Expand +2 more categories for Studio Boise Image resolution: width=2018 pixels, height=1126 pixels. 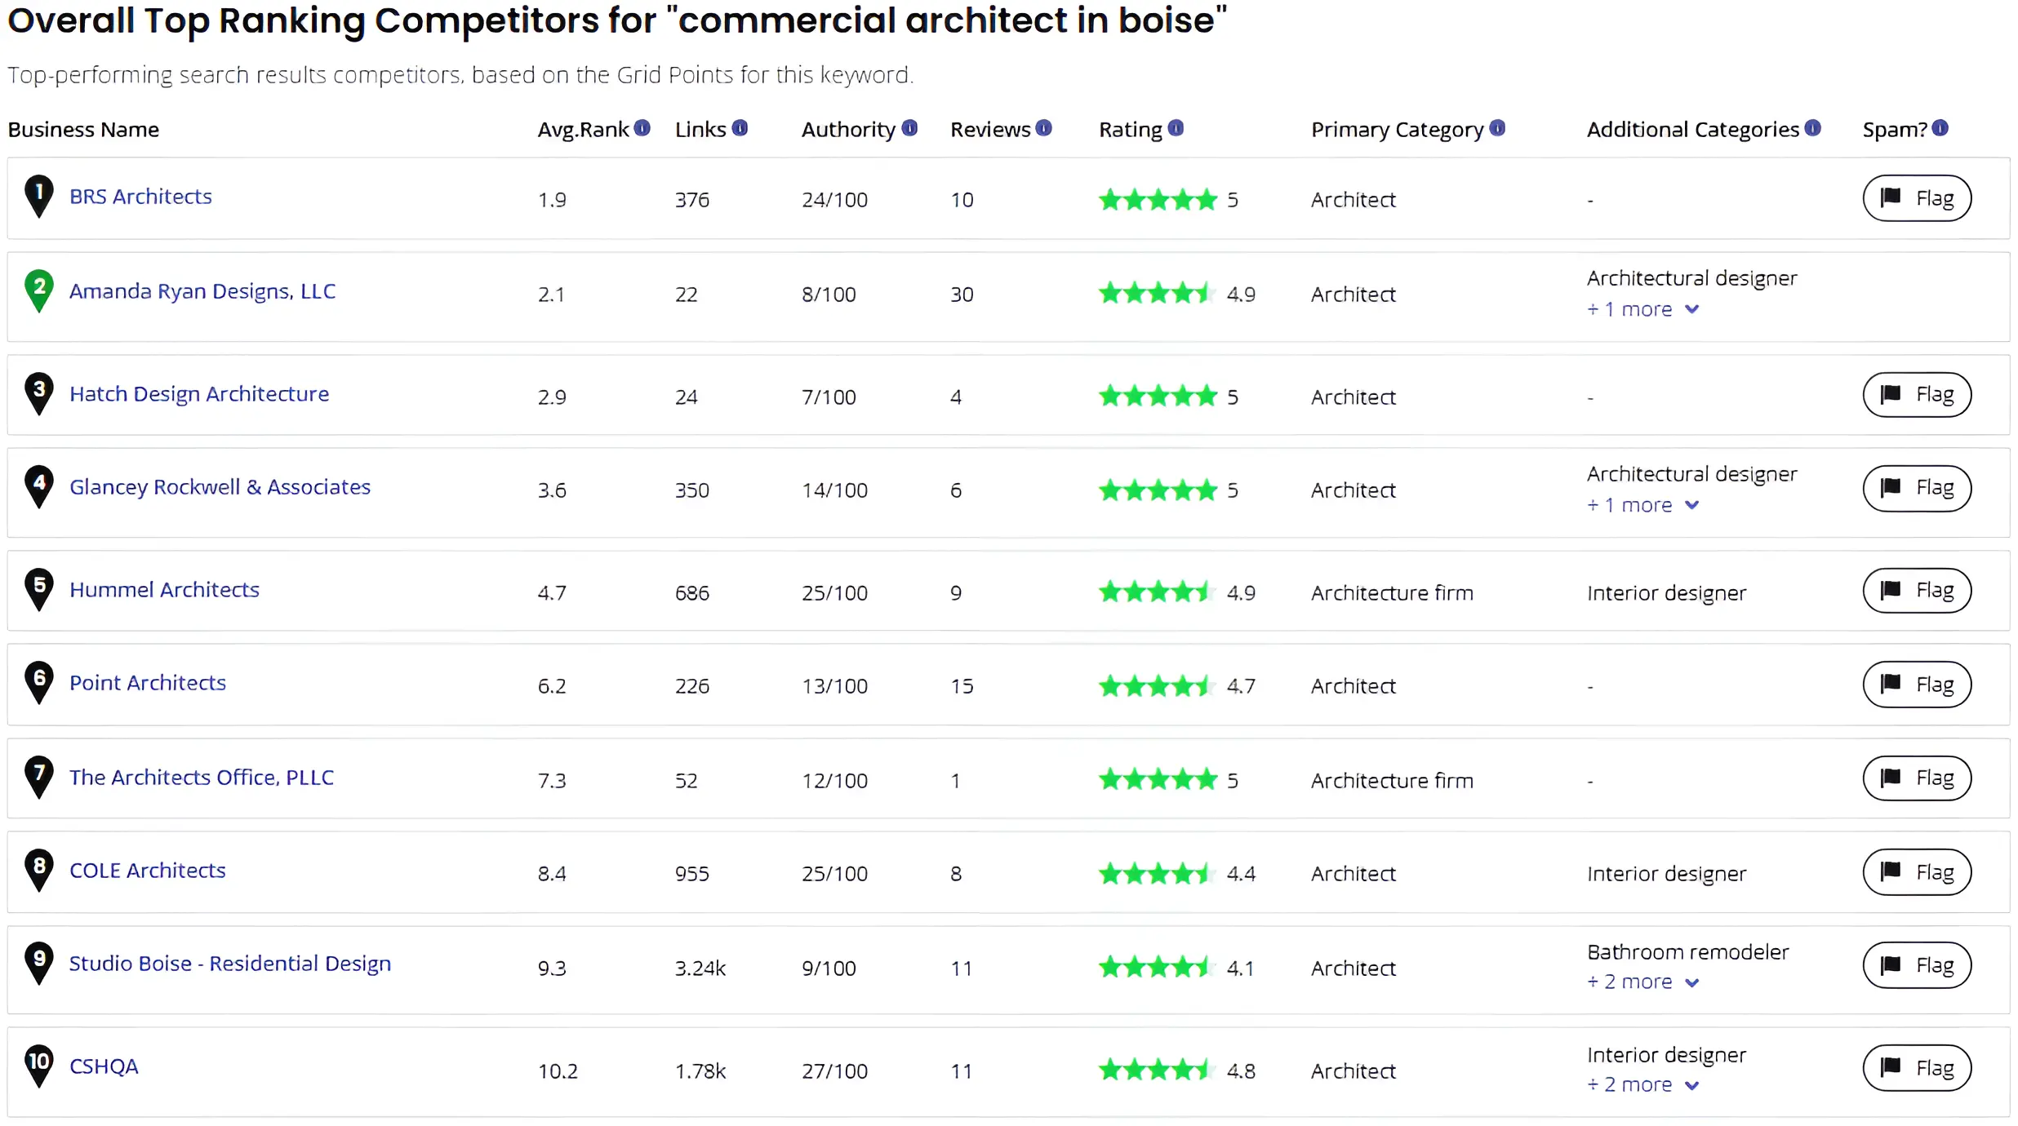pyautogui.click(x=1642, y=982)
